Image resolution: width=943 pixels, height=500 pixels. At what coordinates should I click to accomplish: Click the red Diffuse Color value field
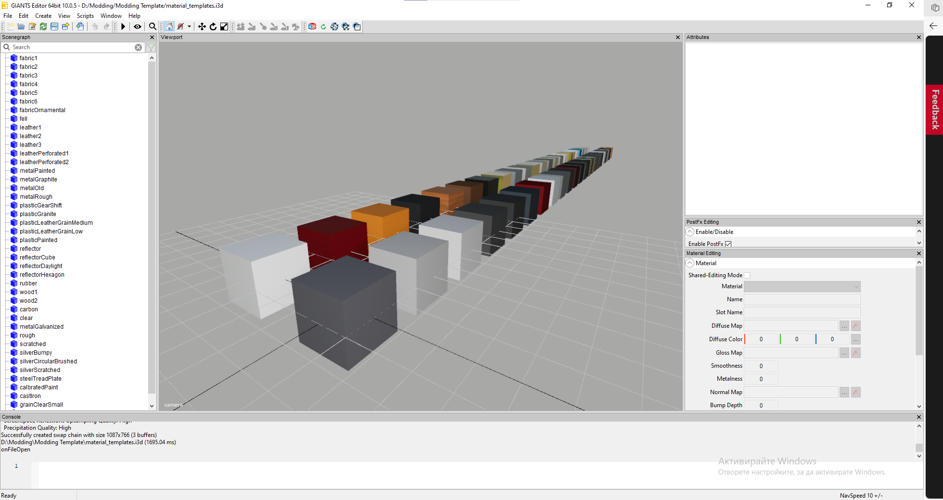pos(761,339)
